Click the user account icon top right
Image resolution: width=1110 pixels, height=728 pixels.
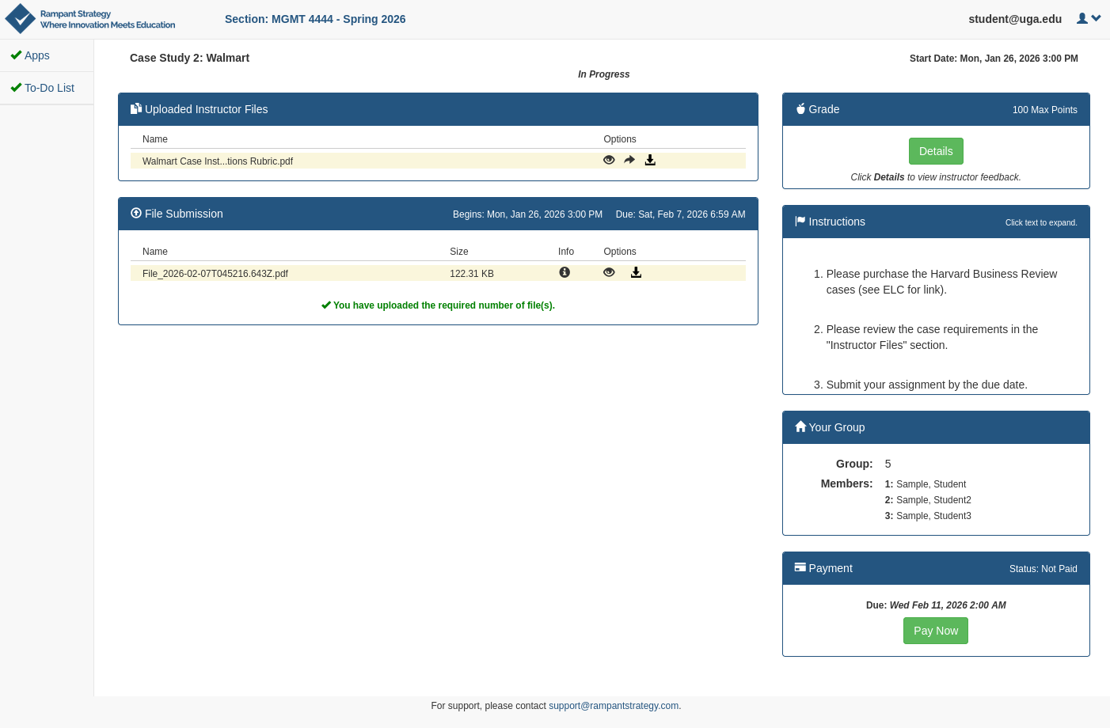click(x=1081, y=18)
